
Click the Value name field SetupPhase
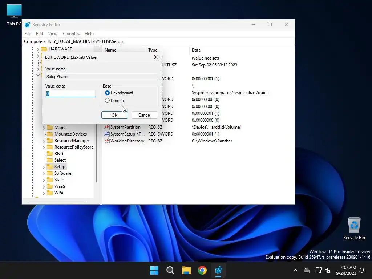click(x=102, y=77)
